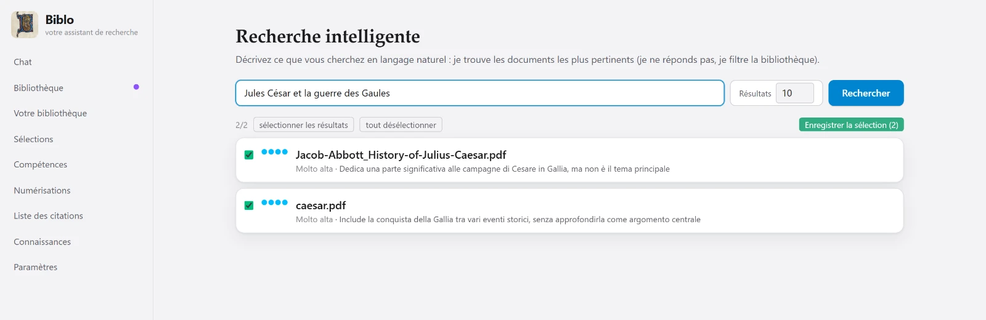986x320 pixels.
Task: Click the '2/2' selection counter
Action: 241,125
